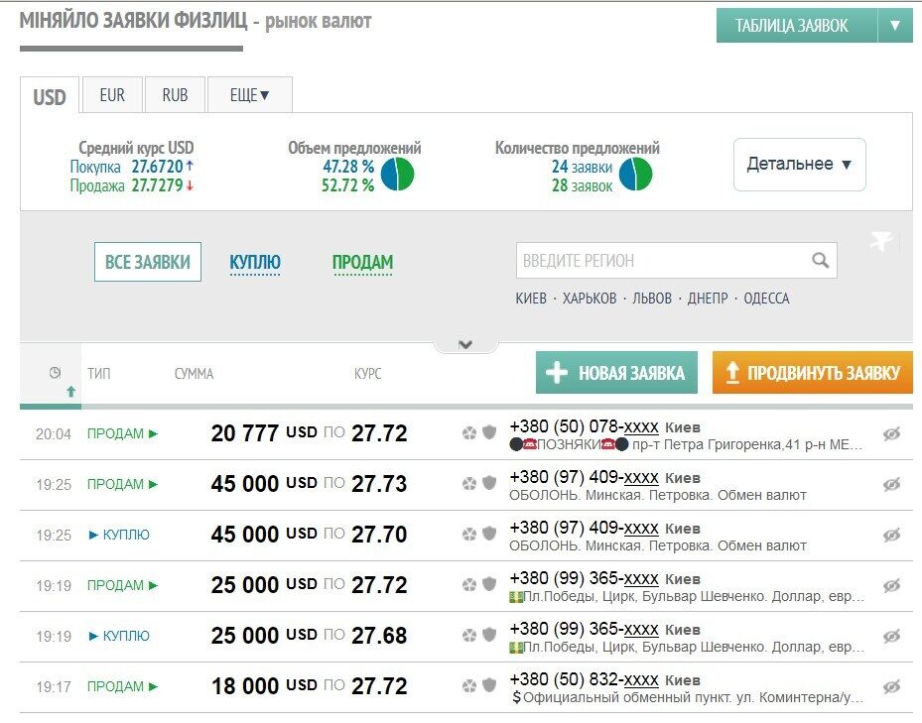Click the pie chart next to 47.28 %
This screenshot has width=922, height=723.
[x=397, y=176]
